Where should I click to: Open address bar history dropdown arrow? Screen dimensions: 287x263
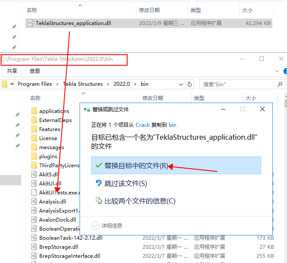click(x=181, y=85)
